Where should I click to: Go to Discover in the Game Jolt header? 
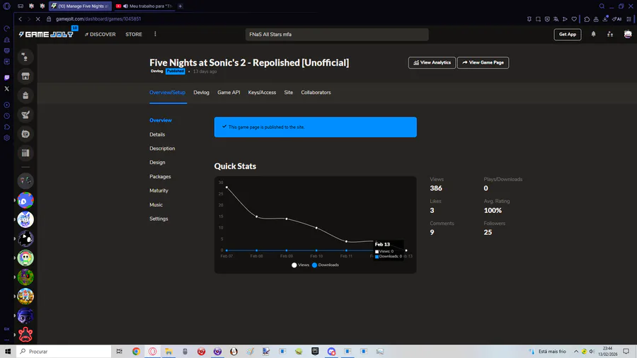(101, 35)
